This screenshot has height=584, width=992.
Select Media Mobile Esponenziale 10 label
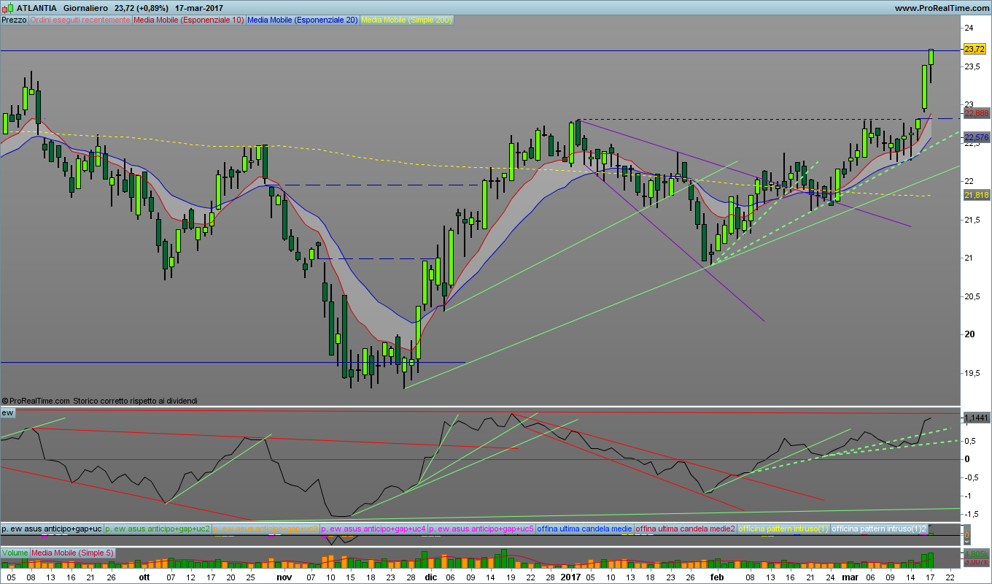pyautogui.click(x=189, y=20)
